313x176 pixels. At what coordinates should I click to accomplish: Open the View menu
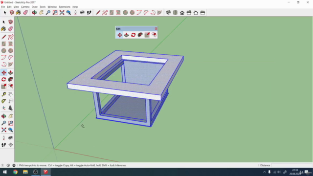pos(16,7)
